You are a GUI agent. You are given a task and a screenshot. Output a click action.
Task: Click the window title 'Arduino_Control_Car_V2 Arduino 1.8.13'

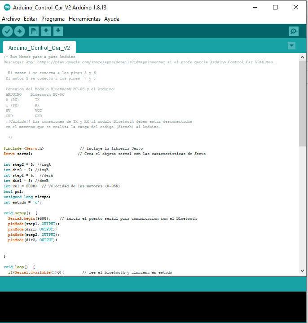tap(60, 8)
